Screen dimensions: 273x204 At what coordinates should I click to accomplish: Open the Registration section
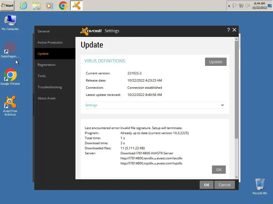tap(55, 65)
